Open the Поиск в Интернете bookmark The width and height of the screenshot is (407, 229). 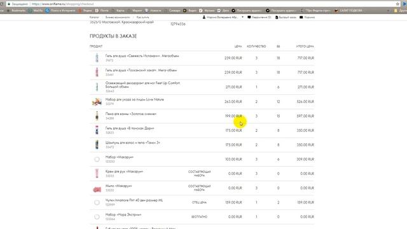point(60,11)
